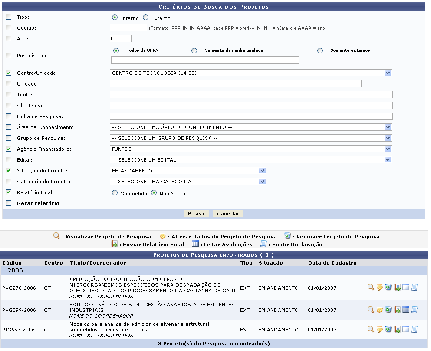
Task: View project PIG653-2006 with magnifier icon
Action: coord(371,330)
